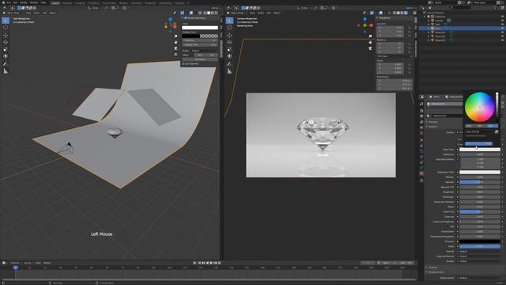This screenshot has width=506, height=285.
Task: Select the Measure tool in left viewport
Action: coord(6,71)
